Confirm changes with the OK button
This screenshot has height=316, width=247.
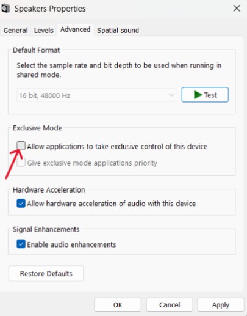(118, 305)
